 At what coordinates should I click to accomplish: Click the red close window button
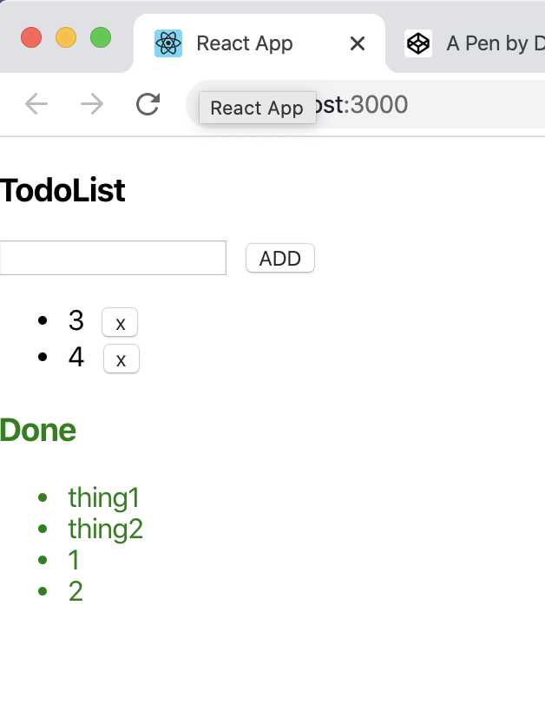(31, 37)
